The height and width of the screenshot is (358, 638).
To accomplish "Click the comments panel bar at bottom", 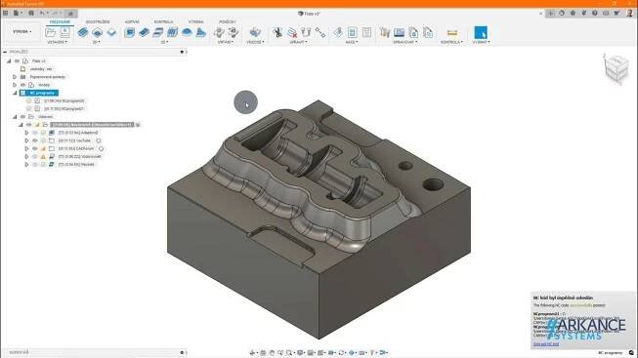I will click(94, 352).
